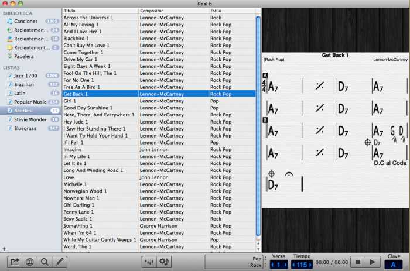Click the D.C al Coda text
410x271 pixels.
point(390,163)
